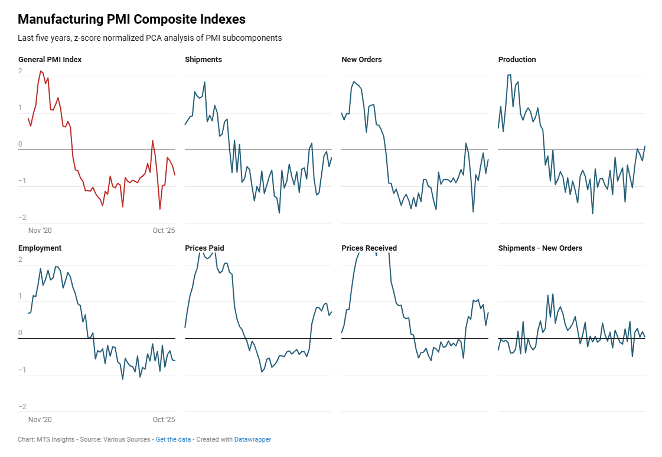This screenshot has width=662, height=457.
Task: Click 'Chart: MTS Insights' footer text
Action: (x=47, y=439)
